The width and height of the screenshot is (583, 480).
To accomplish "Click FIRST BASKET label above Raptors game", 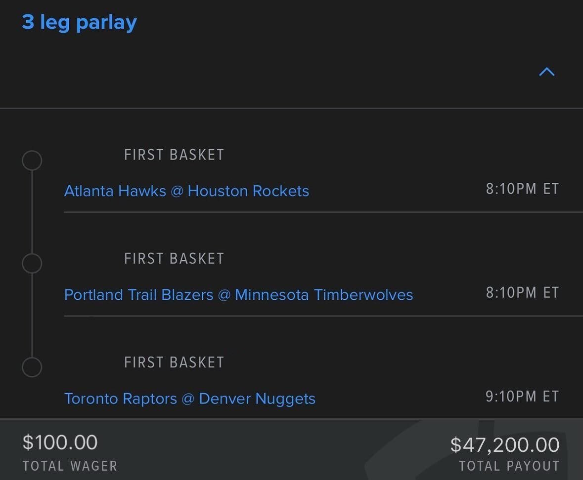I will pos(174,362).
